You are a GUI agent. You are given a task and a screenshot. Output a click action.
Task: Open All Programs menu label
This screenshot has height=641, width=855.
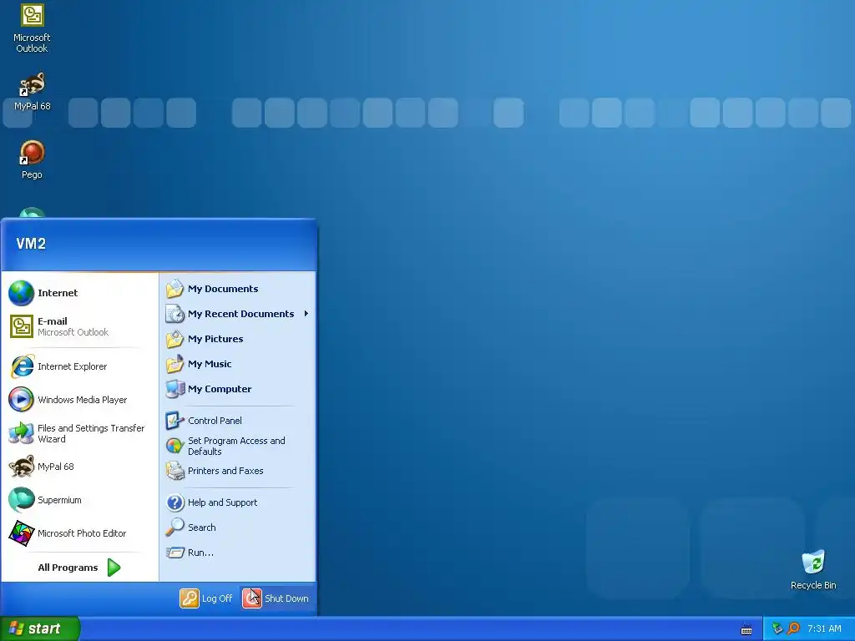(68, 568)
